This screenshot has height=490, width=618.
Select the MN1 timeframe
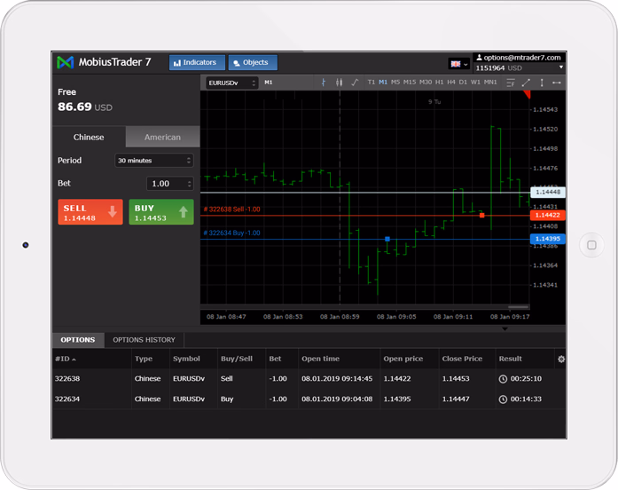point(490,82)
